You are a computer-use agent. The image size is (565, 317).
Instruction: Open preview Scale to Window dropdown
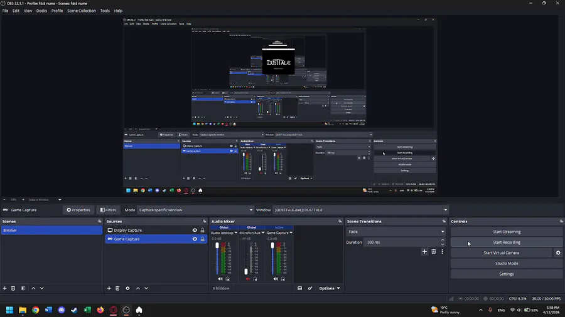(45, 199)
